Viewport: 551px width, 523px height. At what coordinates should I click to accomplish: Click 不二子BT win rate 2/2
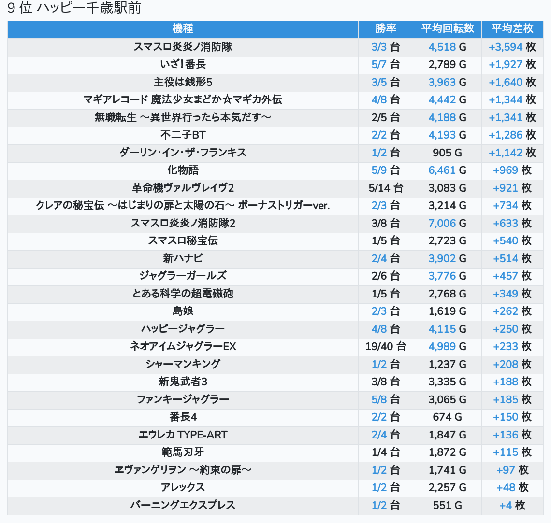(379, 135)
